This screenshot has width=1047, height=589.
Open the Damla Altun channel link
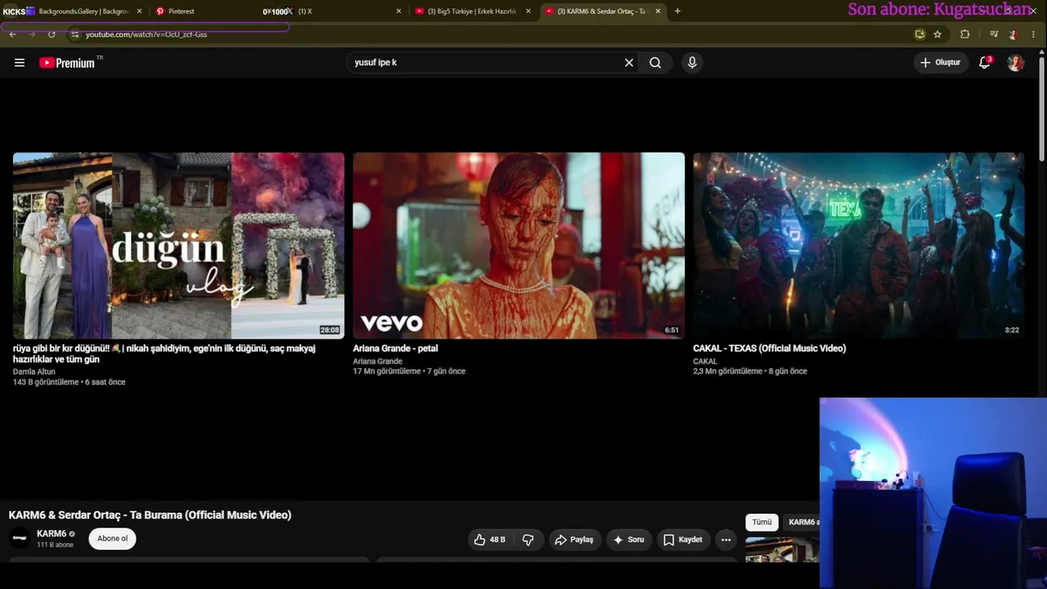[34, 371]
